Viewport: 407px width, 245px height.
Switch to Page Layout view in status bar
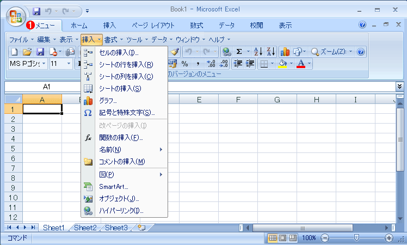point(282,238)
